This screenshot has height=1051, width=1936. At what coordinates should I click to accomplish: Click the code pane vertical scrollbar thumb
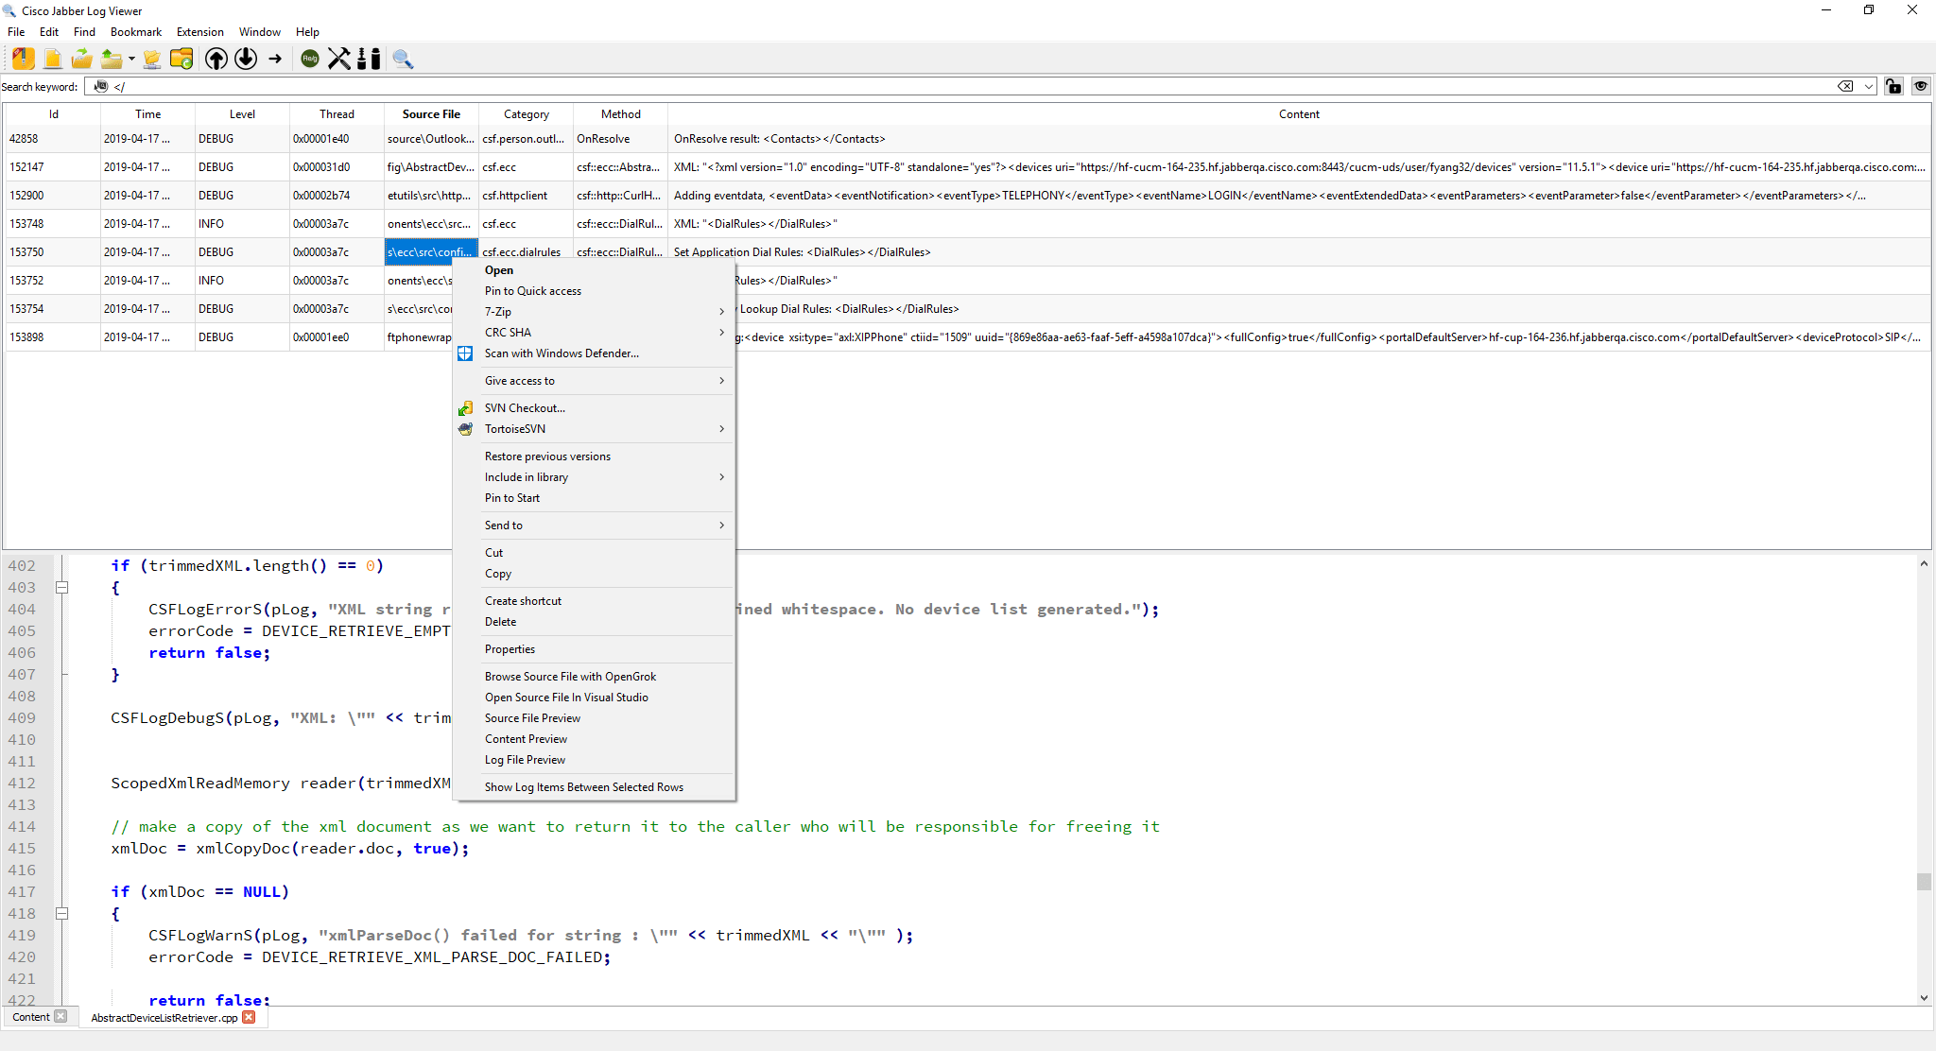click(x=1924, y=881)
